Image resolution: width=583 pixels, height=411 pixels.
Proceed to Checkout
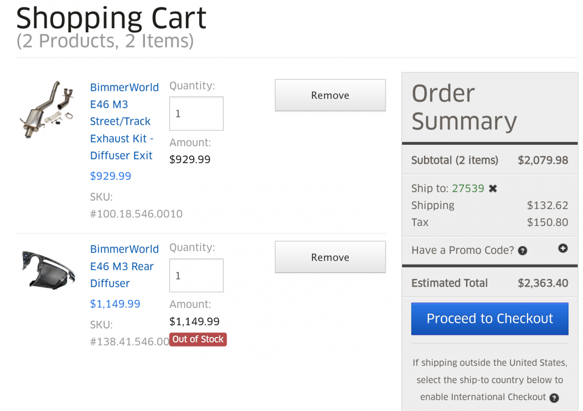[x=490, y=319]
